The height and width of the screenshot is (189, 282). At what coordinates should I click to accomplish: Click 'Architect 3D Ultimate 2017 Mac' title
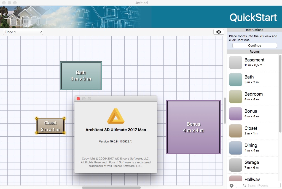pyautogui.click(x=116, y=130)
